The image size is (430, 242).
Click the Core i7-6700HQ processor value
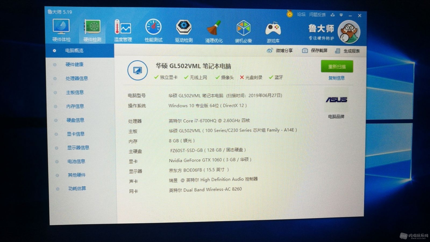[x=209, y=121]
